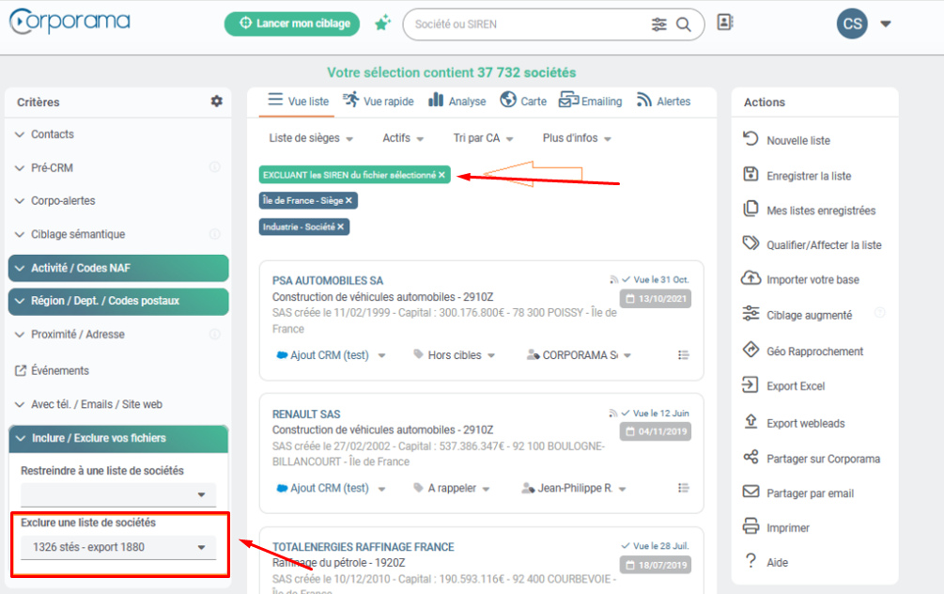Screen dimensions: 944x594
Task: Open the contact book icon in header
Action: [x=724, y=23]
